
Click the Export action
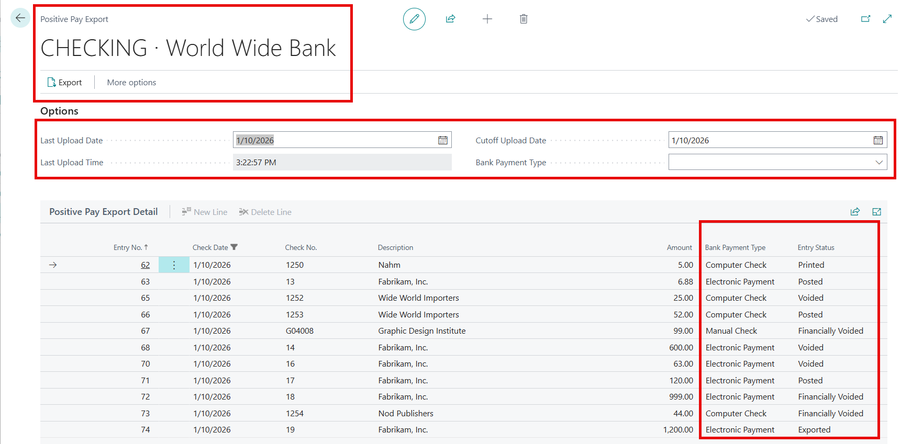pos(65,82)
